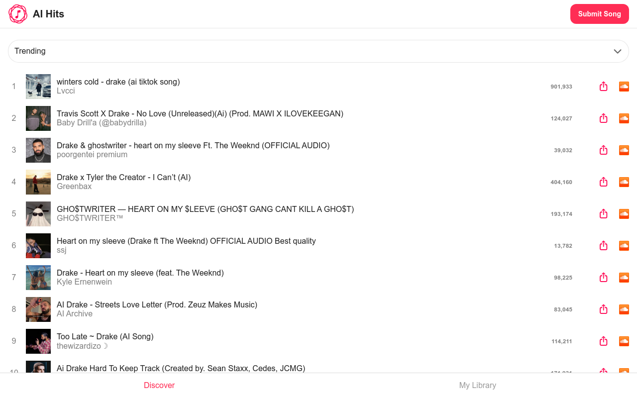This screenshot has height=398, width=637.
Task: Click the Drake x Tyler the Creator cover
Action: [38, 182]
